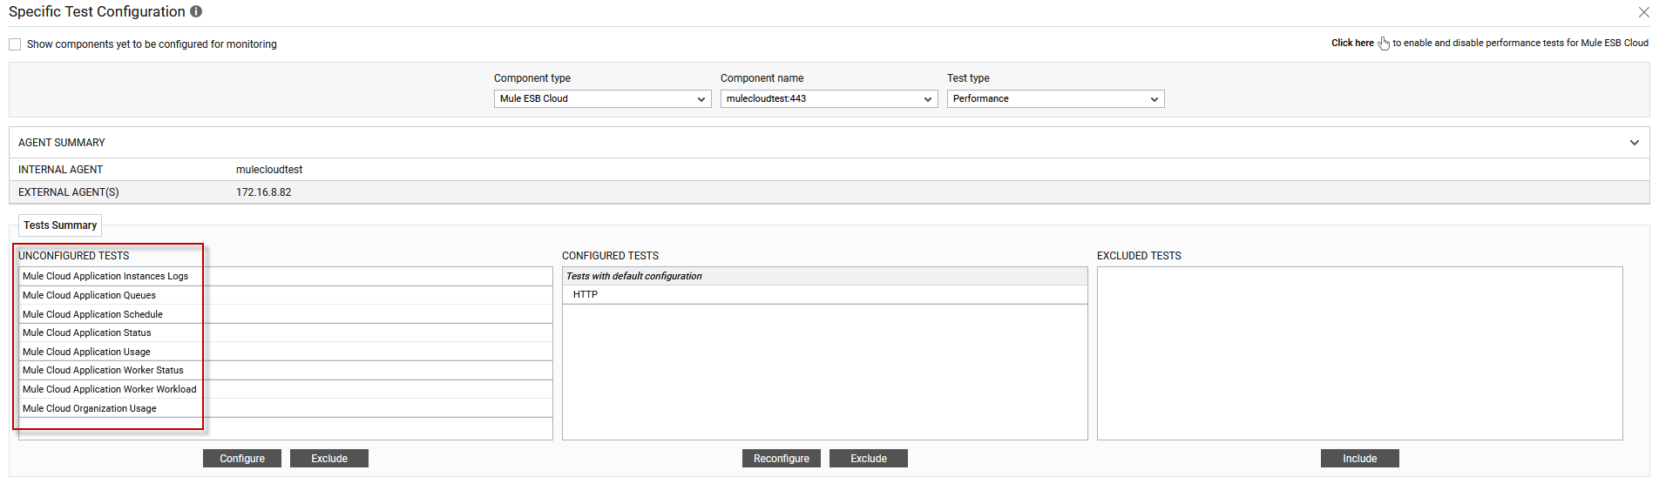Click the Excluded Tests list box
Screen dimensions: 1659x477
click(1360, 353)
